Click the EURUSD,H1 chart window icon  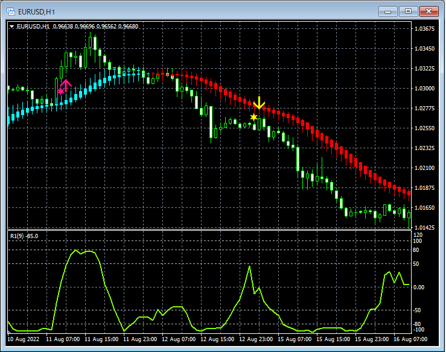pos(11,11)
